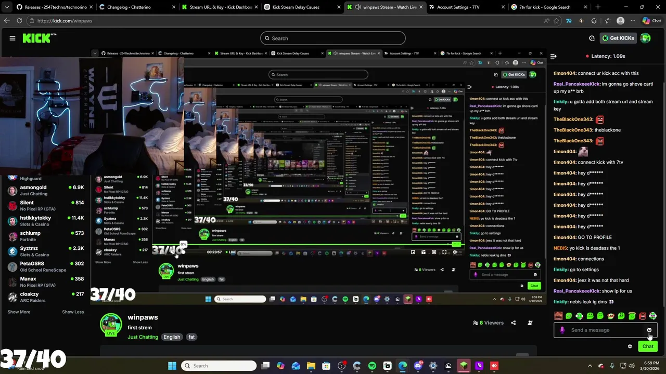Screen dimensions: 666x374
Task: Open Syztmz recommended channel
Action: pos(46,251)
